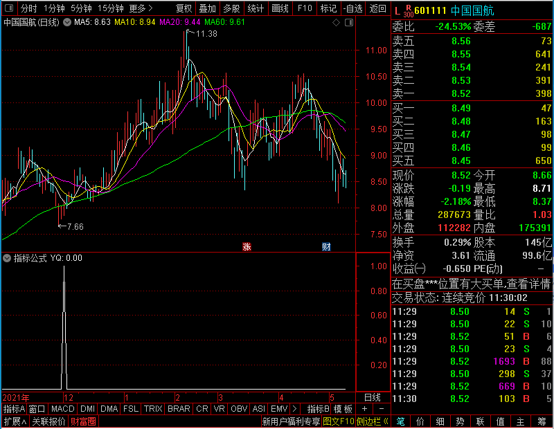Click the red L badge icon
This screenshot has width=554, height=429.
[x=397, y=11]
